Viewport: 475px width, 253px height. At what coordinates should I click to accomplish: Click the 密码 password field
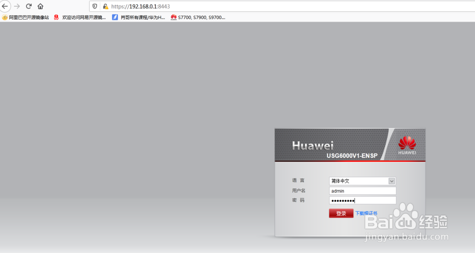click(362, 200)
